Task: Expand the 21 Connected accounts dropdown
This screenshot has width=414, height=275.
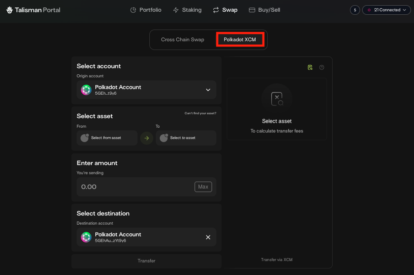Action: point(387,10)
